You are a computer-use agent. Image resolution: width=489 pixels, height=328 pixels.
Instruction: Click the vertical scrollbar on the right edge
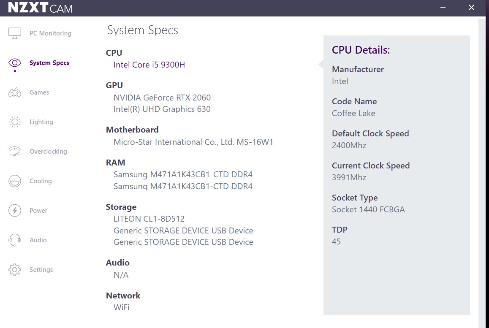tap(481, 173)
